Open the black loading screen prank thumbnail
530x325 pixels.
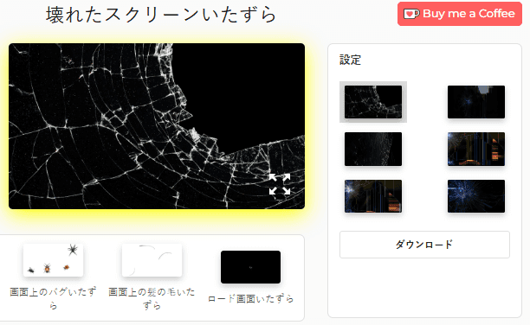click(x=250, y=267)
